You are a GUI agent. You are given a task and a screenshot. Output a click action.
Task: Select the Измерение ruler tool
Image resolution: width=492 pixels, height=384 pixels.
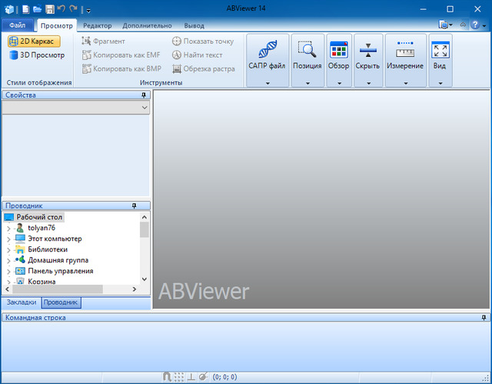tap(405, 52)
